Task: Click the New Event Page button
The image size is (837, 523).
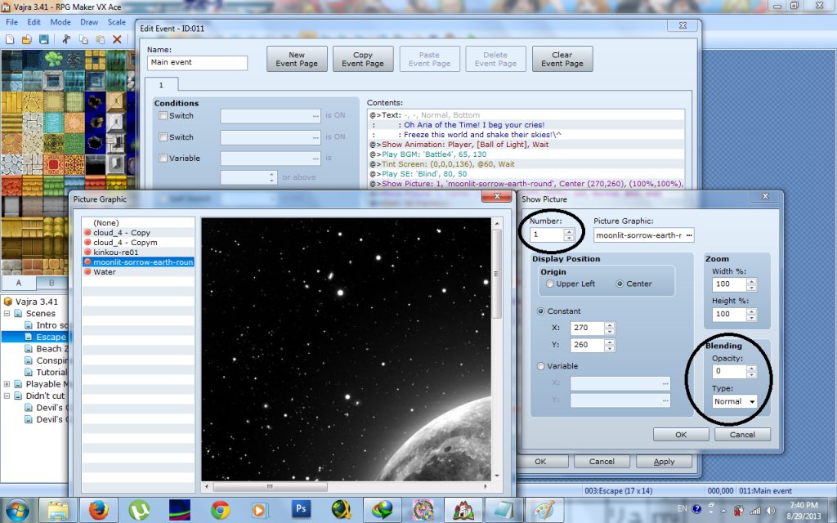Action: (x=297, y=59)
